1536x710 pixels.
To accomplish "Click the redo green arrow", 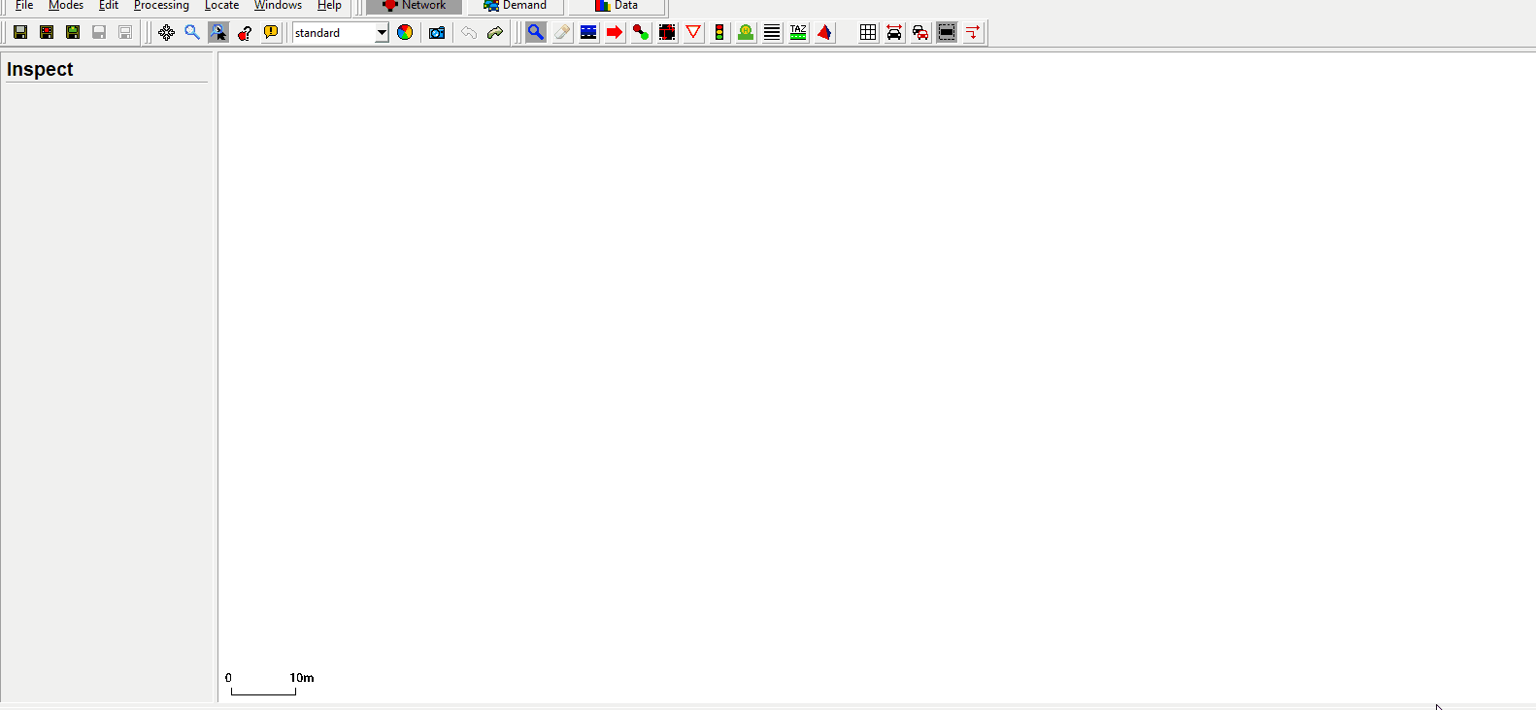I will (x=495, y=32).
